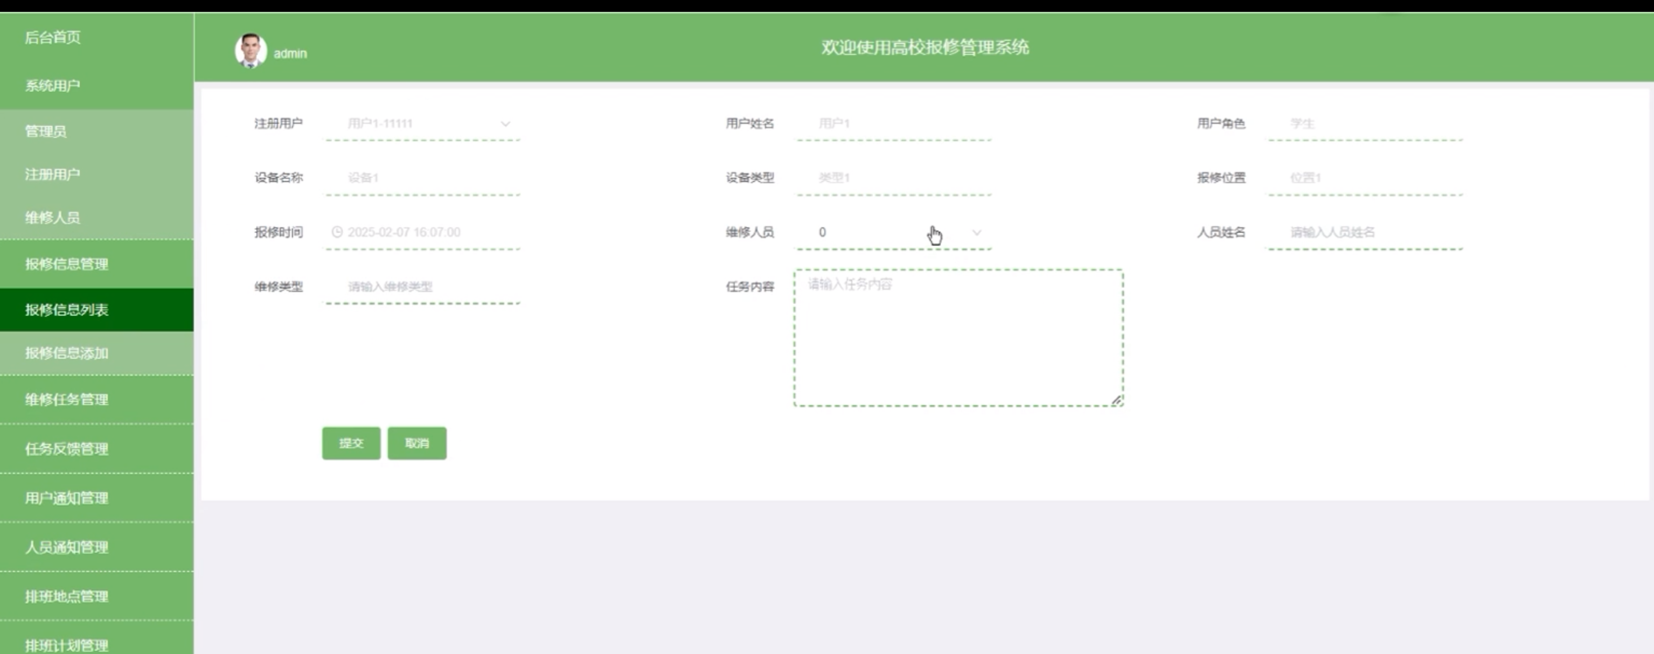Click the admin username label

point(290,54)
